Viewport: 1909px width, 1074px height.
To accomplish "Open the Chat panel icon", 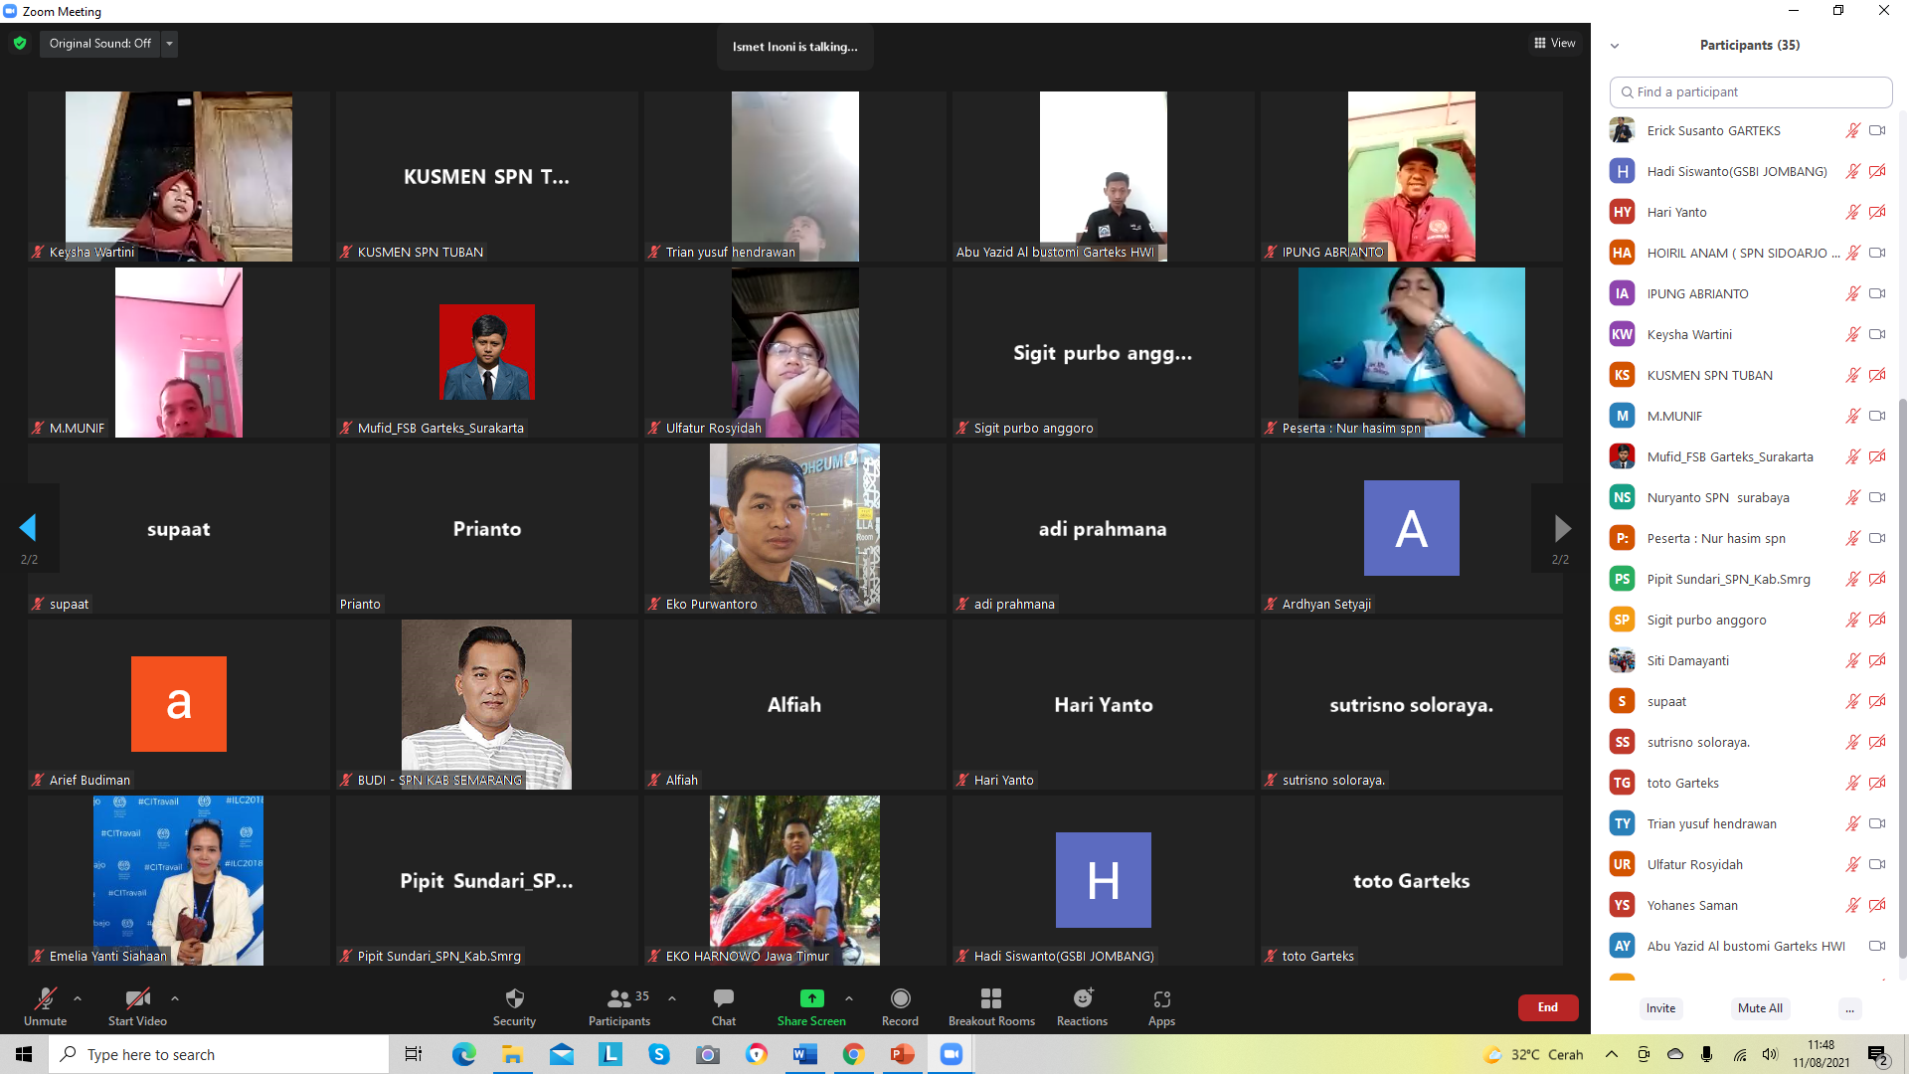I will pos(723,998).
